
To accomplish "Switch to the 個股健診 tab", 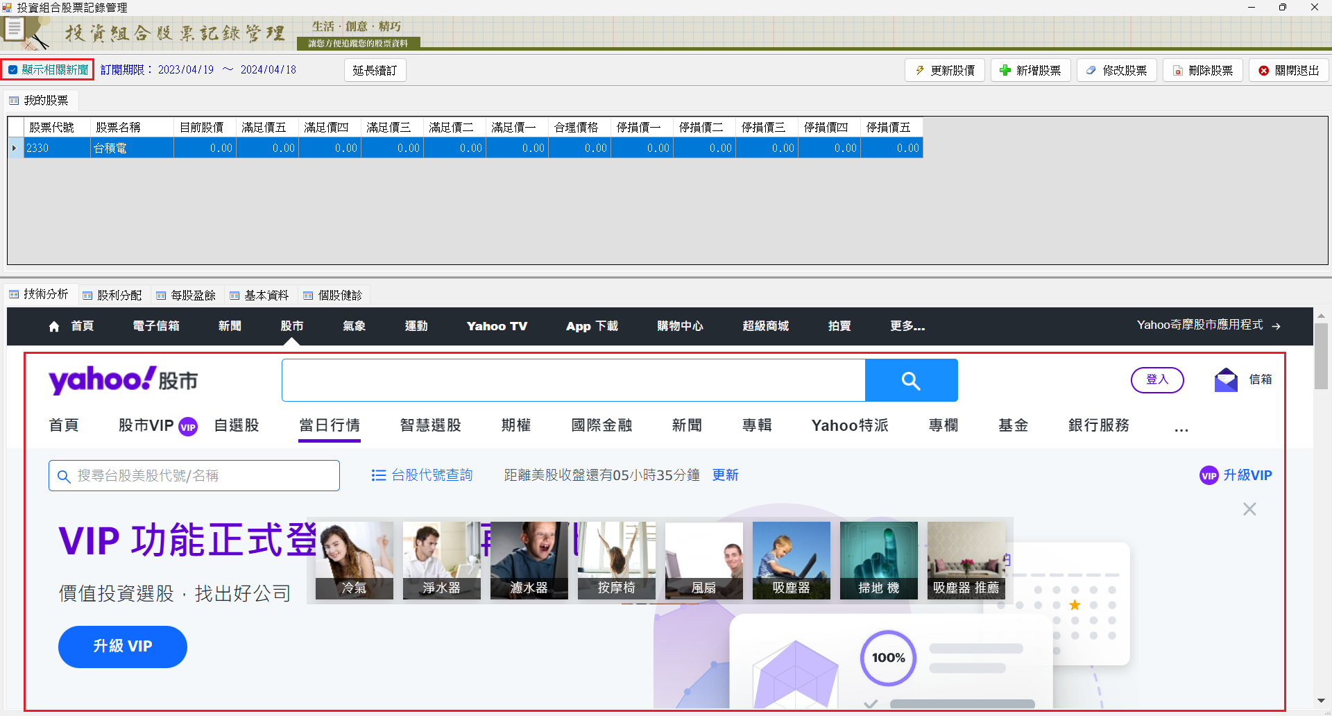I will 333,295.
